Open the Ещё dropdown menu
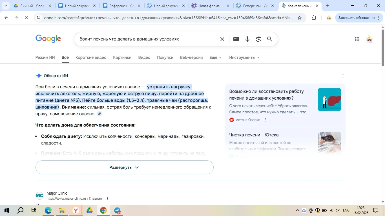This screenshot has width=385, height=216. pyautogui.click(x=215, y=57)
